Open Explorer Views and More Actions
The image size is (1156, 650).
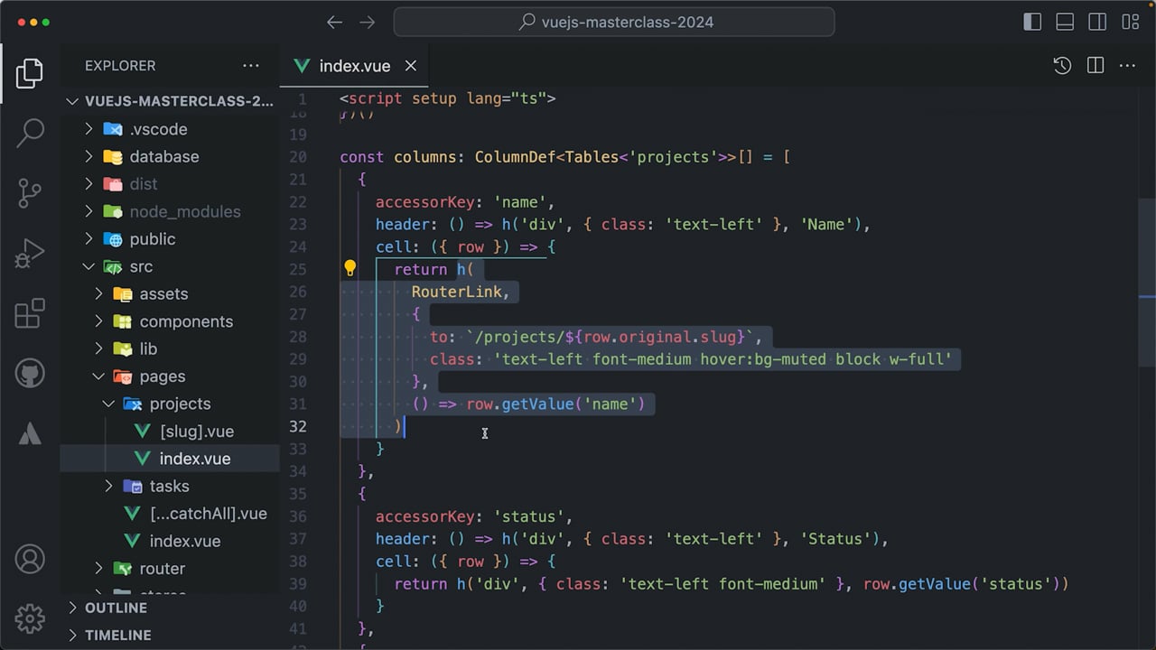click(x=251, y=65)
